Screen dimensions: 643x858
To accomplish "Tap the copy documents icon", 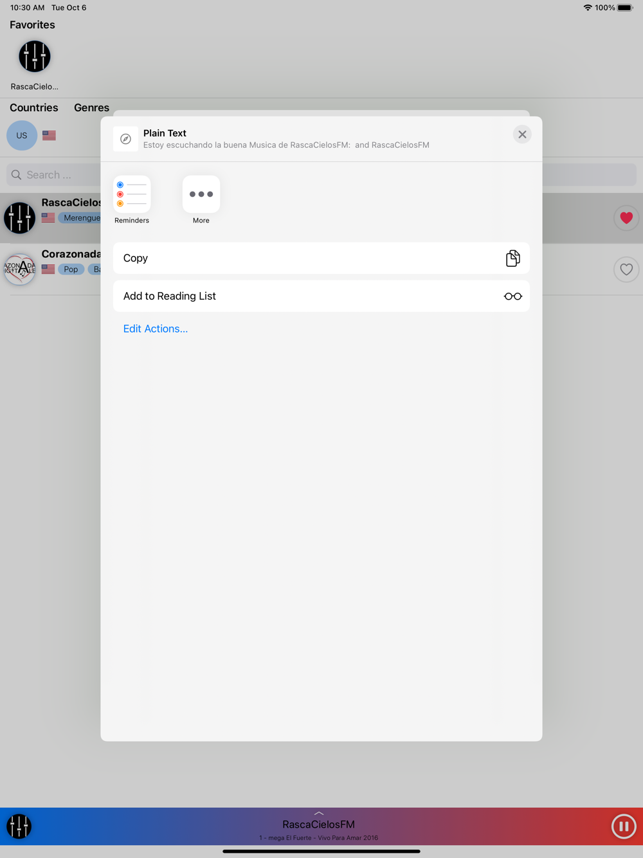I will click(512, 258).
